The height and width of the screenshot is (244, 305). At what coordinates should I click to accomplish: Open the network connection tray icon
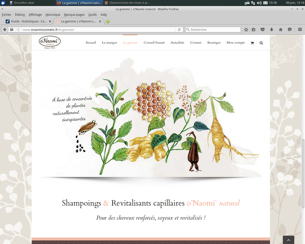[253, 3]
